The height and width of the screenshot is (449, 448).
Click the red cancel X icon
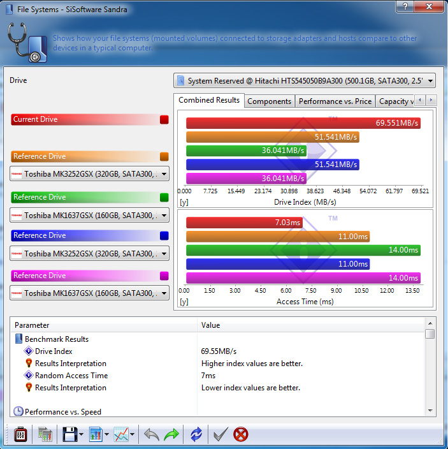click(x=241, y=435)
